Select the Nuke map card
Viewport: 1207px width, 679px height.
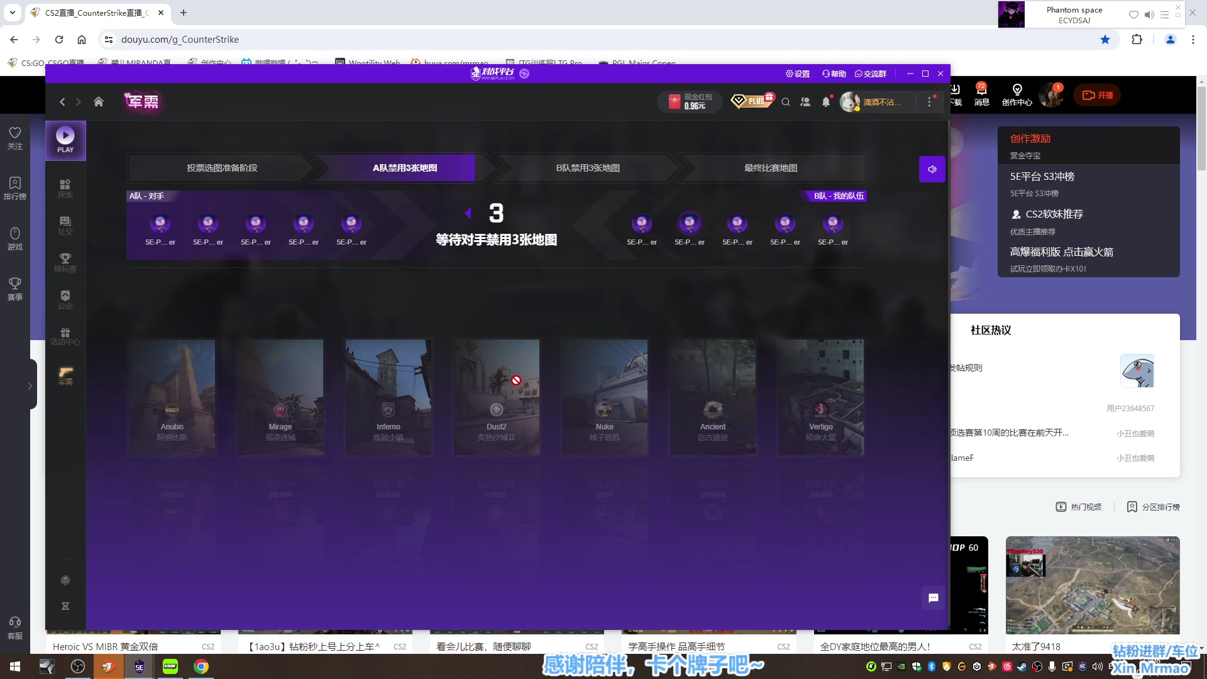tap(605, 397)
